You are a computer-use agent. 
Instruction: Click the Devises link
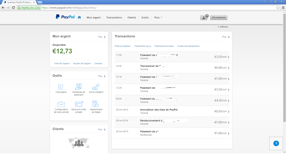coord(98,64)
